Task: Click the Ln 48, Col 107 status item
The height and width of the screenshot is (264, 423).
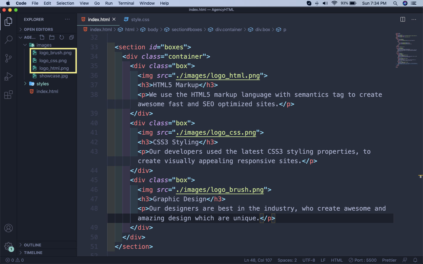Action: 258,260
